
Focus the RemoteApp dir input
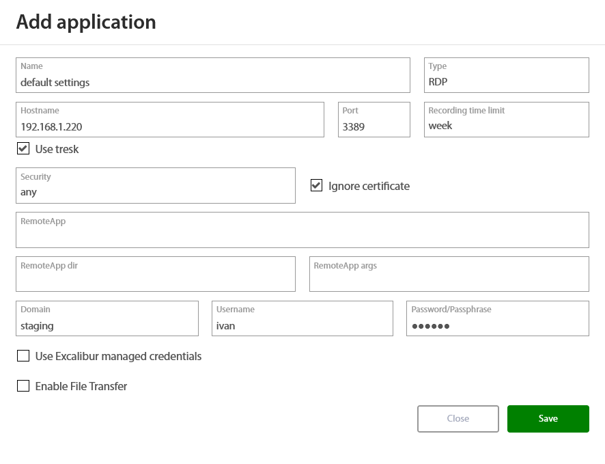pyautogui.click(x=155, y=275)
